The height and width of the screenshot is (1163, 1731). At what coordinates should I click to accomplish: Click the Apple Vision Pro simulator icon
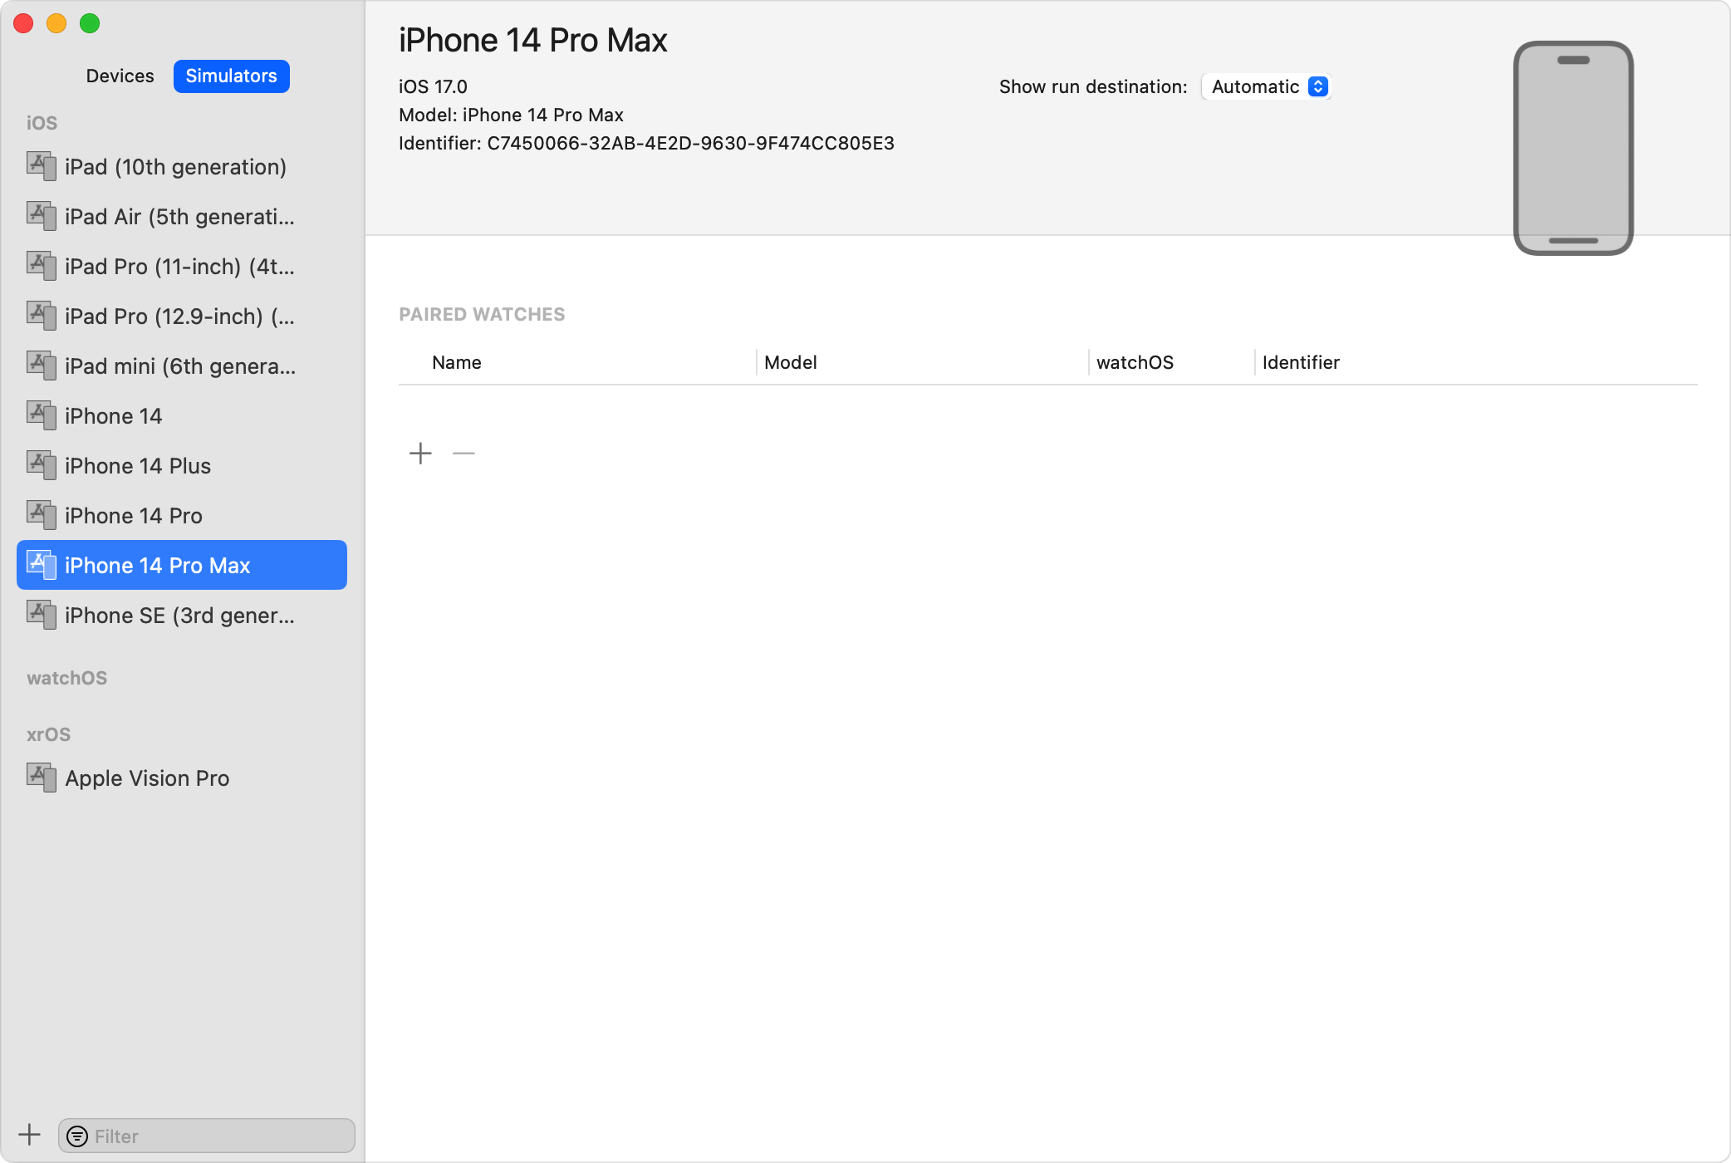click(x=42, y=778)
